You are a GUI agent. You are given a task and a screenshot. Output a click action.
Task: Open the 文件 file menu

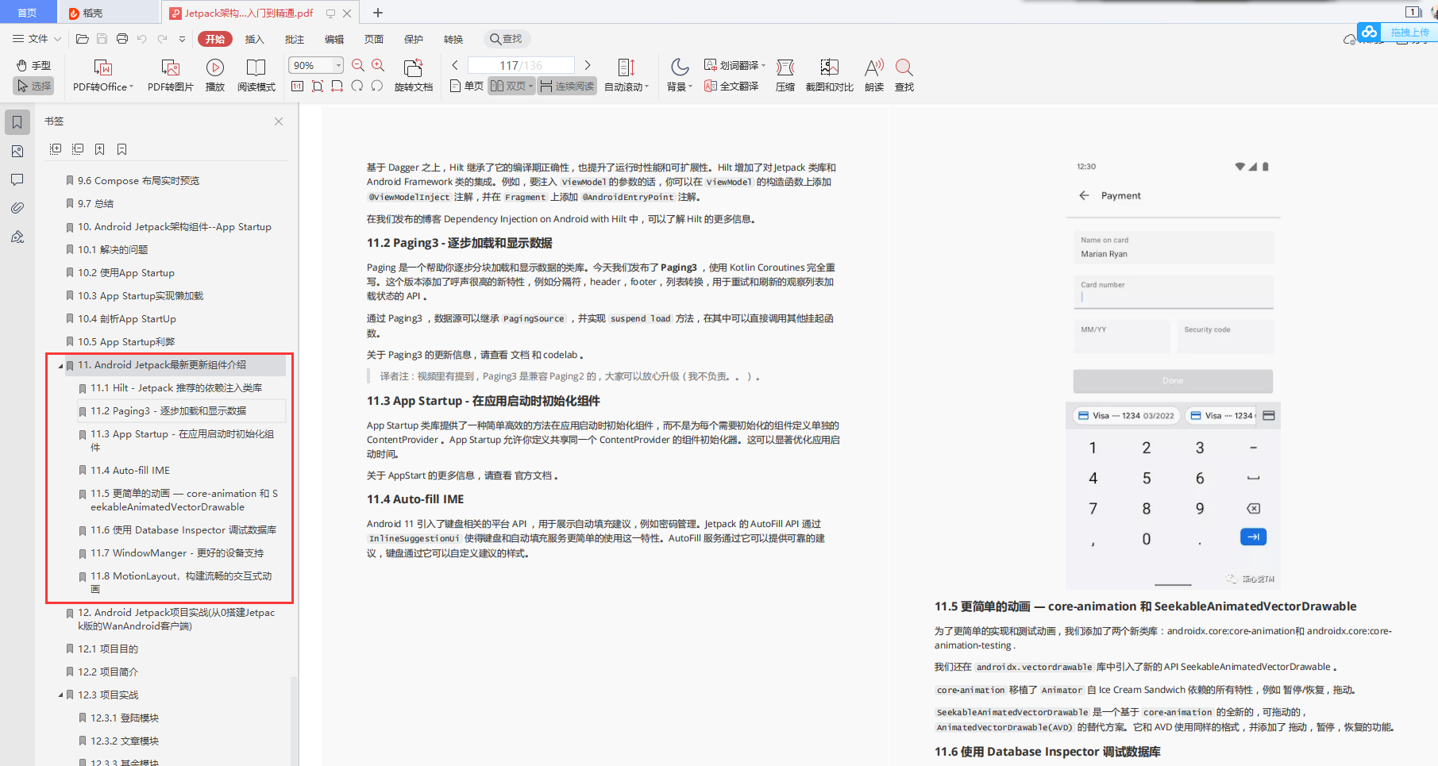[37, 39]
